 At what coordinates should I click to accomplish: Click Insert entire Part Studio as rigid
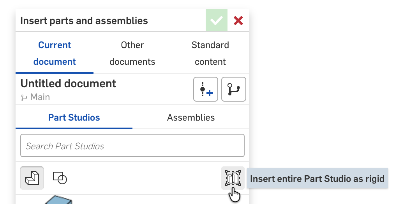[233, 178]
